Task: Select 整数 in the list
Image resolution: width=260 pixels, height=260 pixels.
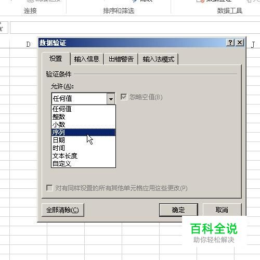Action: [x=83, y=117]
